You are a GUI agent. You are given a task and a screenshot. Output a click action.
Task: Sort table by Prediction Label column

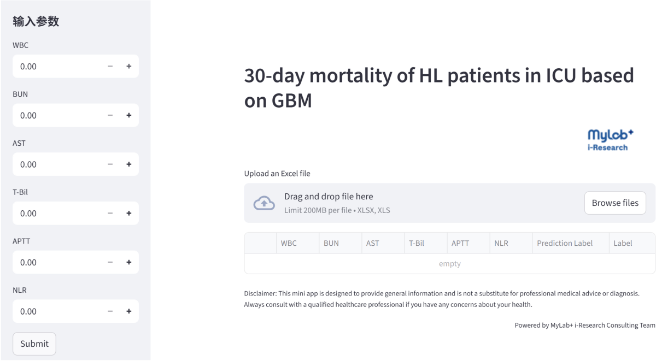coord(565,243)
